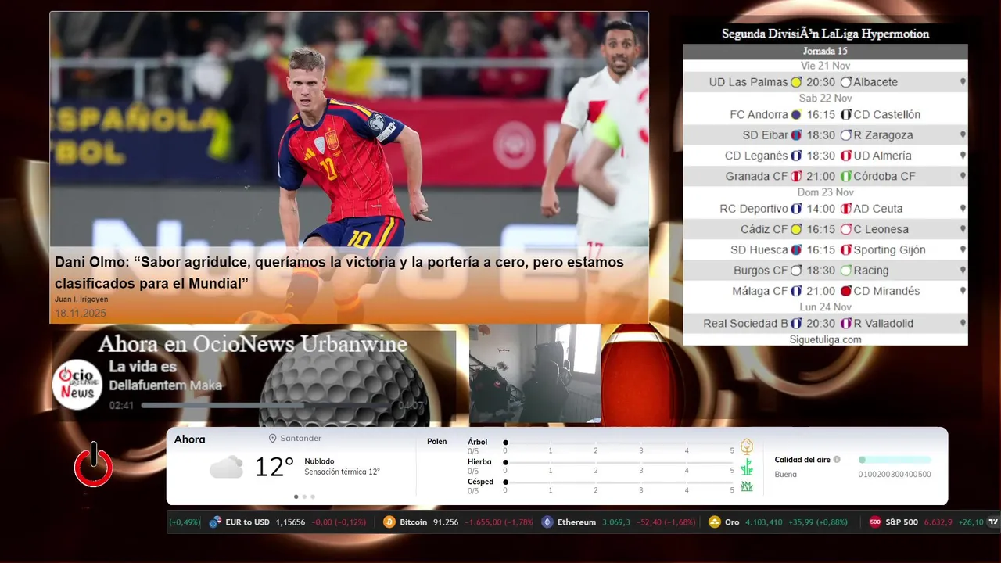The image size is (1001, 563).
Task: Click the air quality index bar
Action: pyautogui.click(x=895, y=460)
